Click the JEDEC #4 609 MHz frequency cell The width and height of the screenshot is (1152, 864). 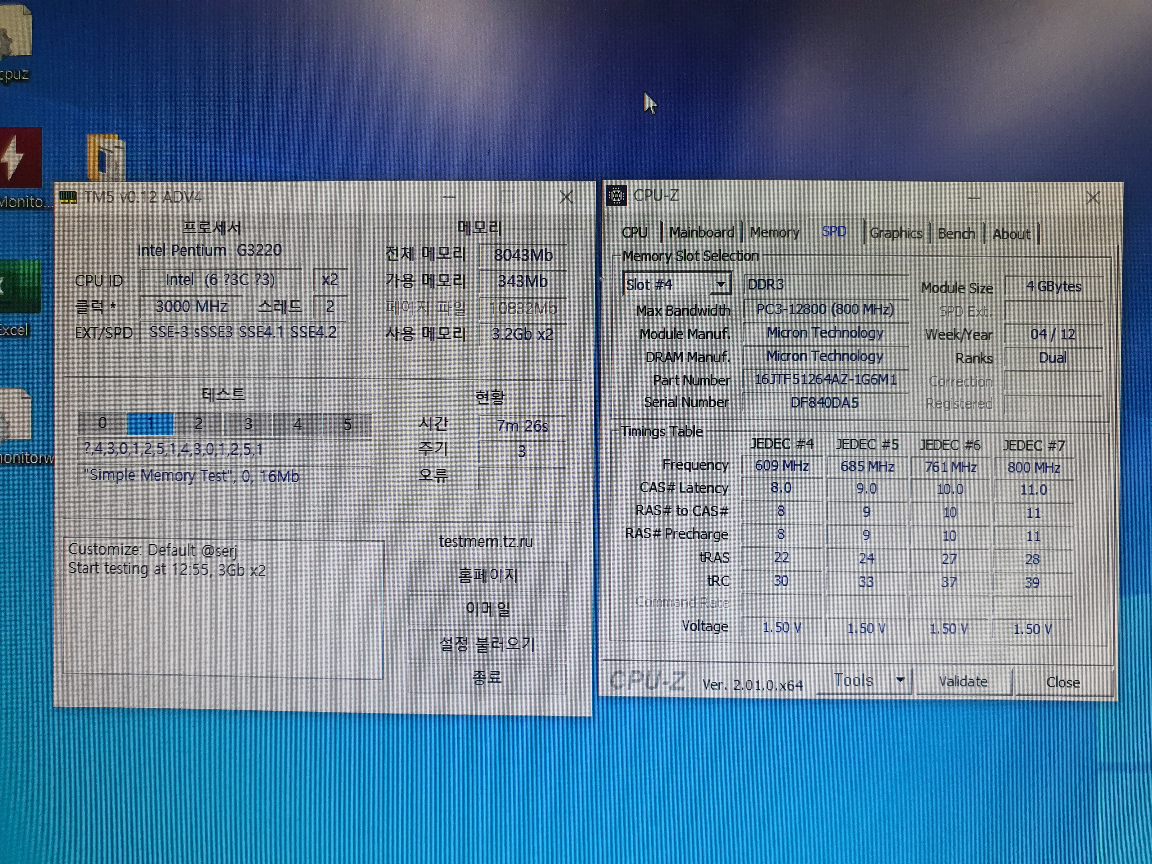point(782,466)
